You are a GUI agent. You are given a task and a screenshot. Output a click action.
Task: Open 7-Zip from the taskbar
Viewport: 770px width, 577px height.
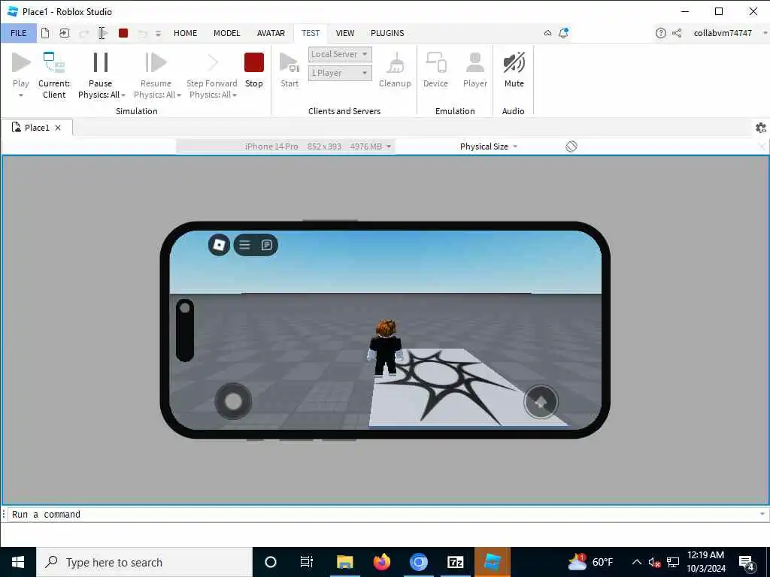(x=455, y=562)
